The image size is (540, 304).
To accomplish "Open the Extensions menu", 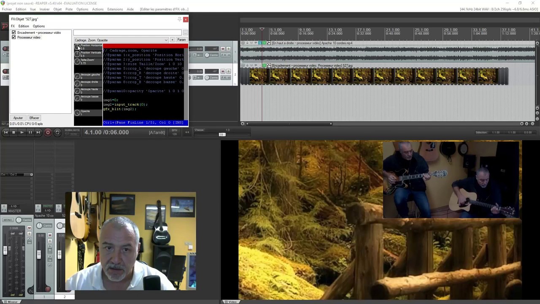I will 115,9.
